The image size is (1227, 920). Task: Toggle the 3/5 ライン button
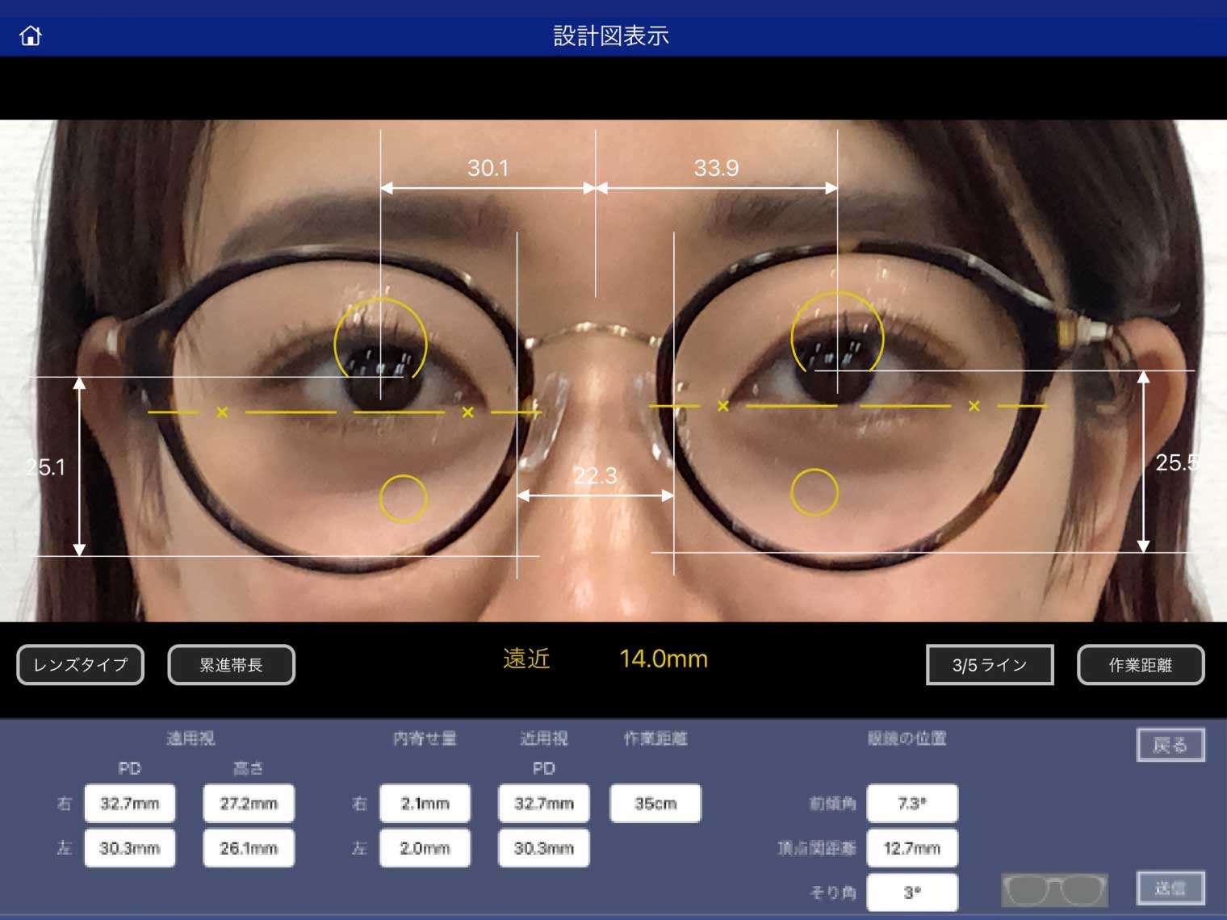tap(990, 665)
